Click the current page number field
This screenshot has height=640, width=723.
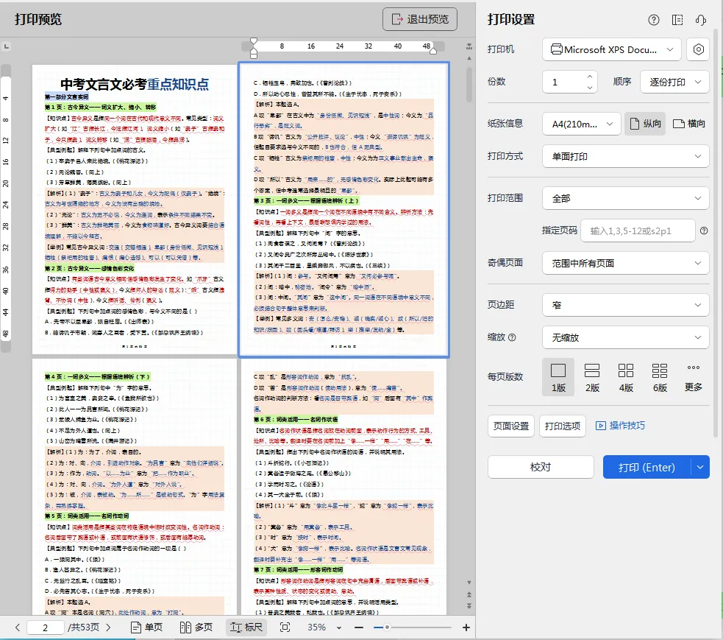click(x=45, y=627)
